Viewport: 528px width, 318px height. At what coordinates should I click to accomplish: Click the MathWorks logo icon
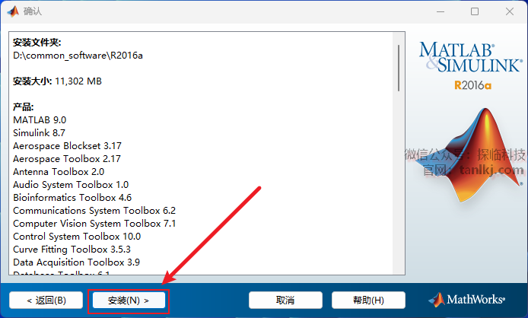pos(437,300)
